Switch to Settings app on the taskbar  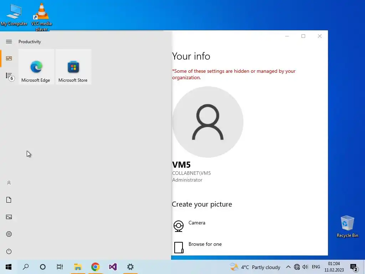(130, 267)
